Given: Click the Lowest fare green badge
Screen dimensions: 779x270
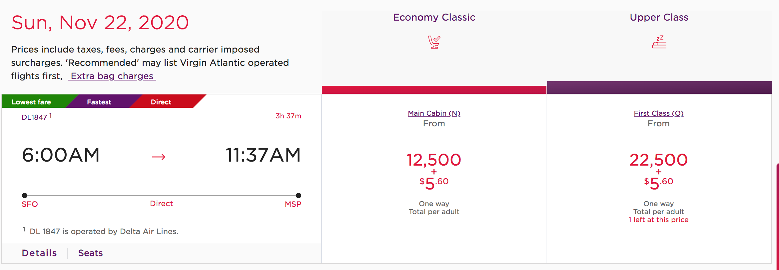Looking at the screenshot, I should pos(31,102).
